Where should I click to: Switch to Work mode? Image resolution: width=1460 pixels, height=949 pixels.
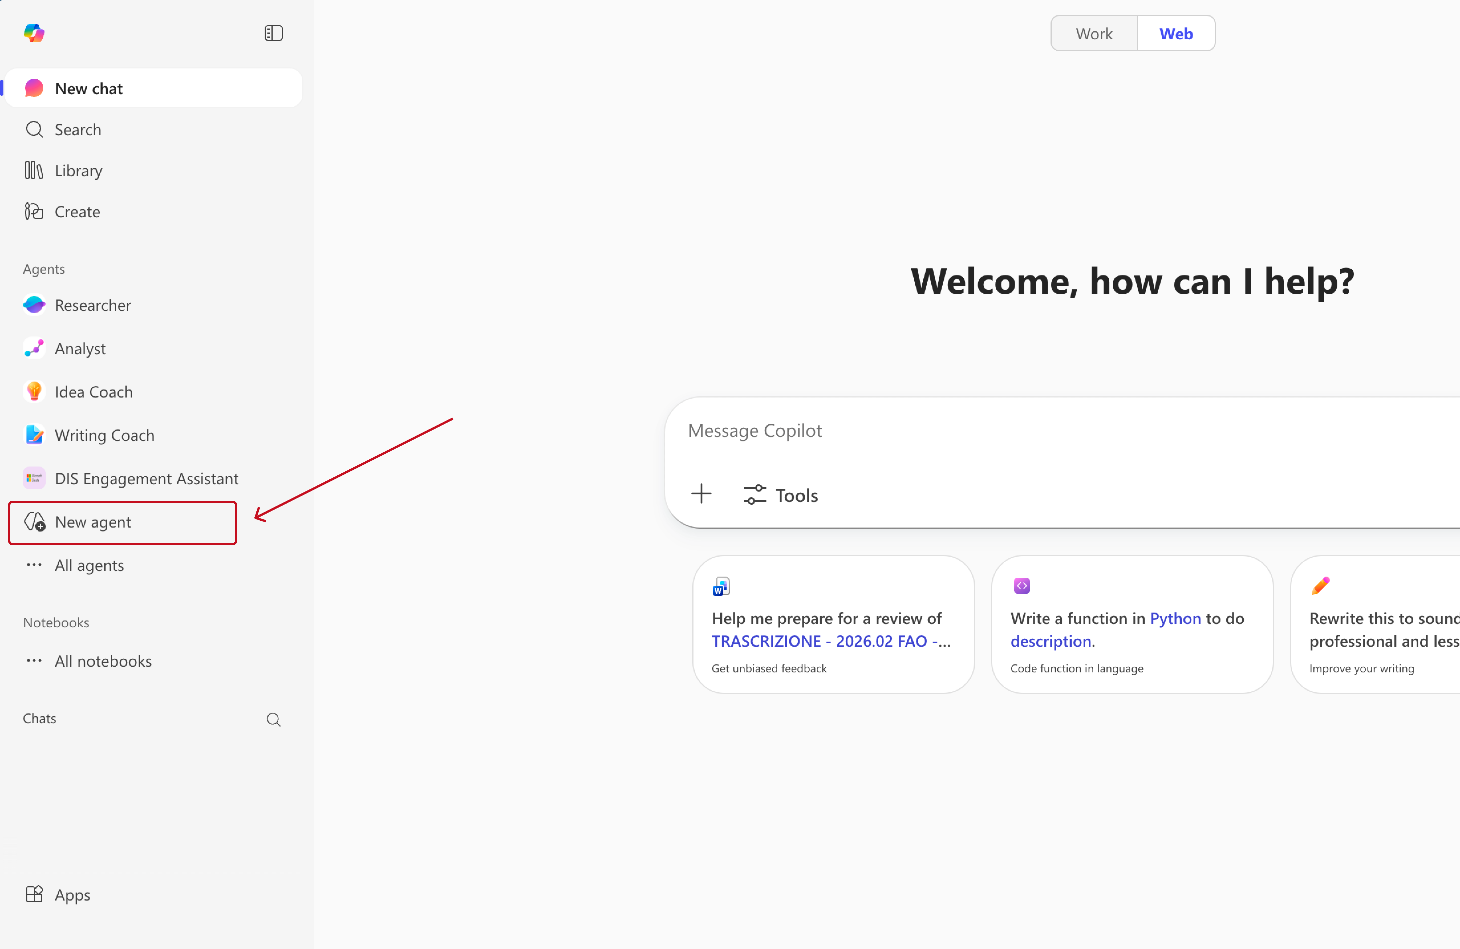1094,33
